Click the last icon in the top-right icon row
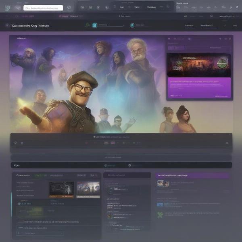The width and height of the screenshot is (242, 242). tap(237, 7)
